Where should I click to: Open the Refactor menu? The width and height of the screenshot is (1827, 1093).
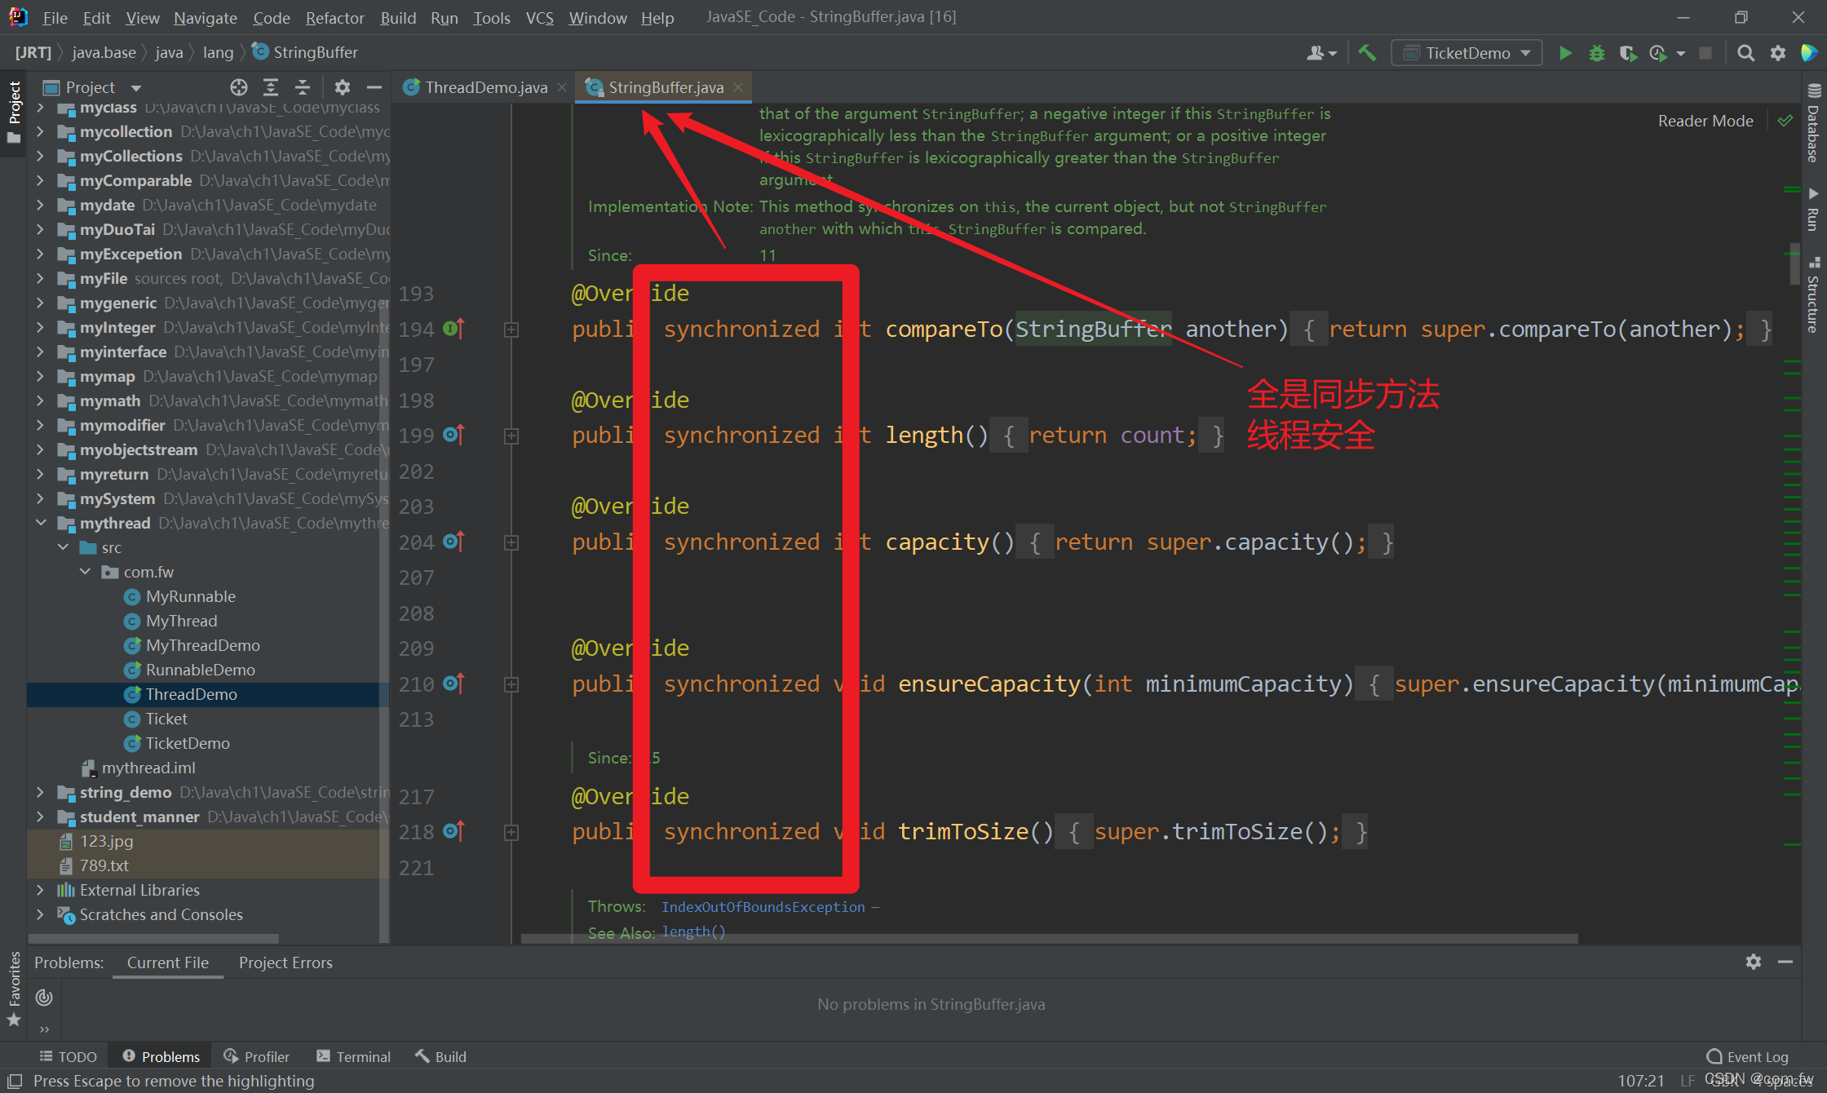click(x=334, y=17)
